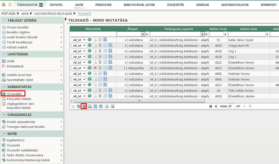Open Nyitó döntés visszavonása
Image resolution: width=279 pixels, height=164 pixels.
point(25,155)
